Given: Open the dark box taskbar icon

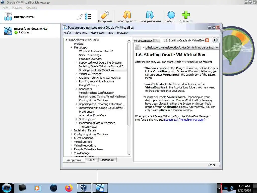Looking at the screenshot, I should tap(22, 188).
